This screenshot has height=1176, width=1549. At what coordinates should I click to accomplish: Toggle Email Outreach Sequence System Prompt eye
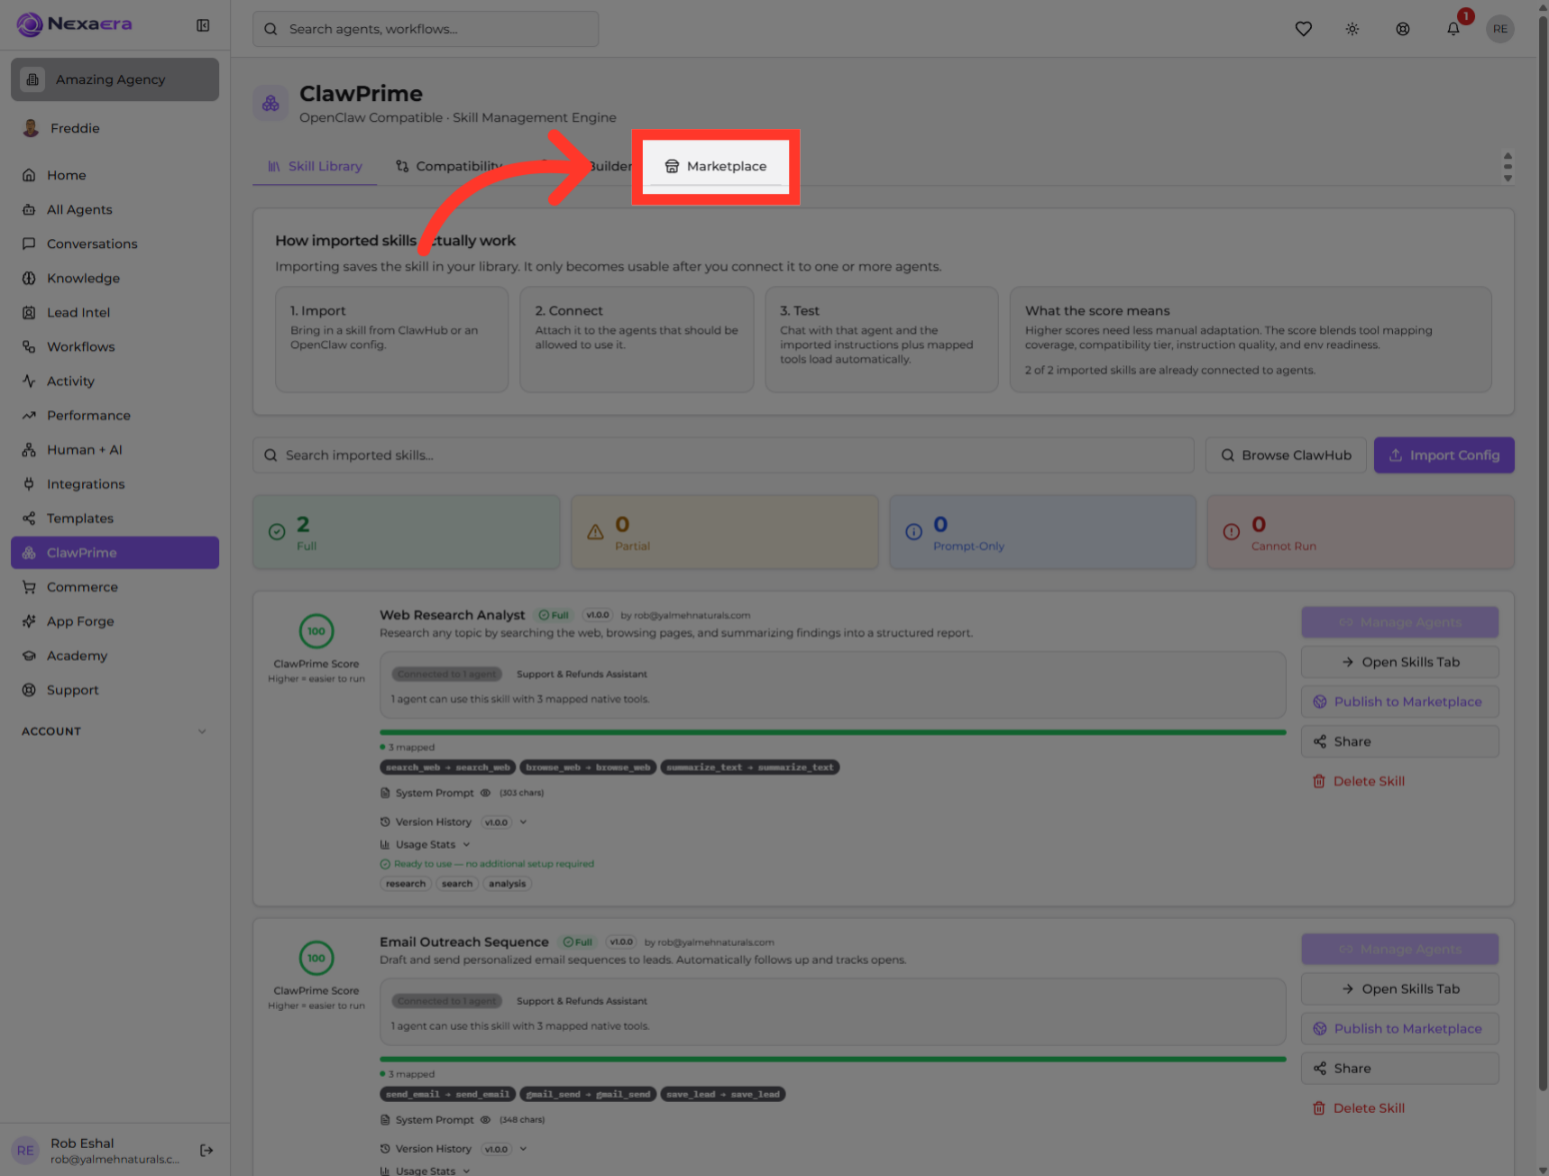pos(485,1120)
